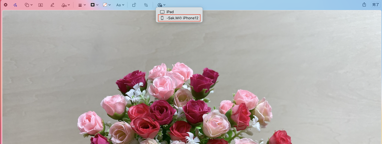
Task: Open the border color picker
Action: [94, 5]
